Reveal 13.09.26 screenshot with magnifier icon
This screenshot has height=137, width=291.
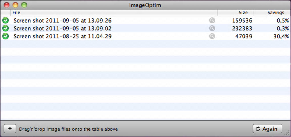212,21
